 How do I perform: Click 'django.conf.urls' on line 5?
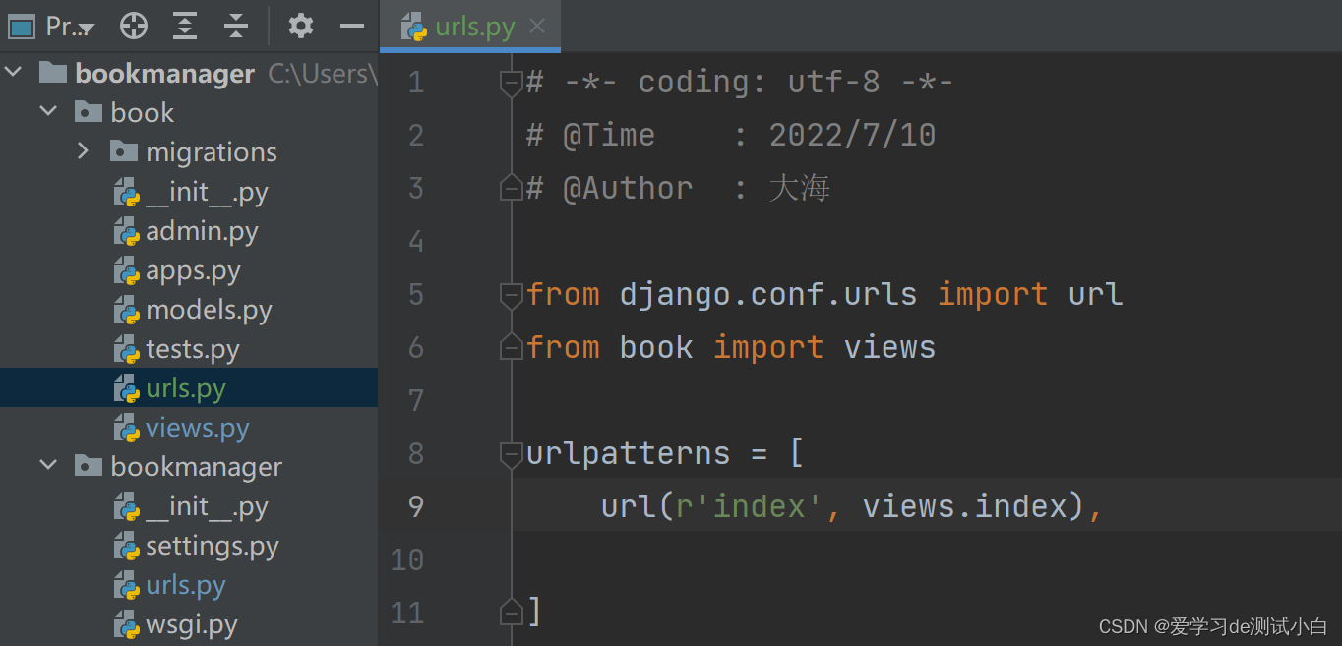click(768, 294)
